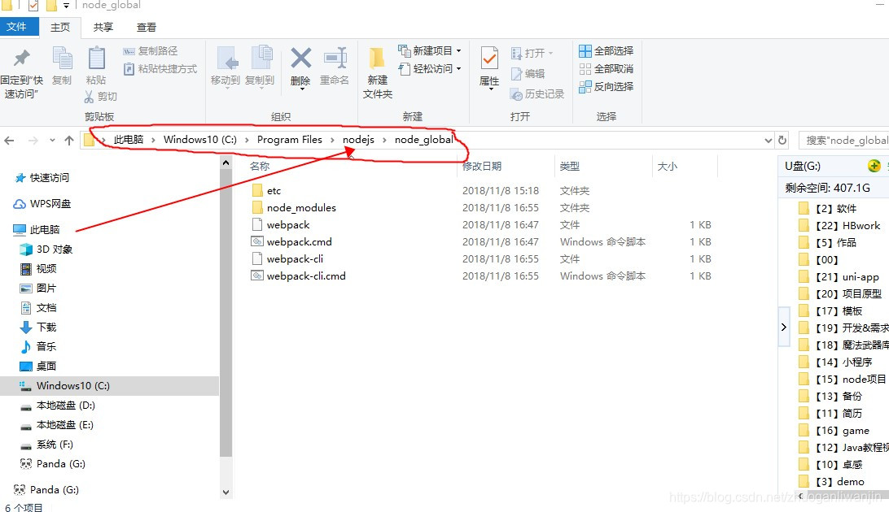Image resolution: width=889 pixels, height=512 pixels.
Task: Click 复制路径 (Copy path)
Action: pos(151,51)
